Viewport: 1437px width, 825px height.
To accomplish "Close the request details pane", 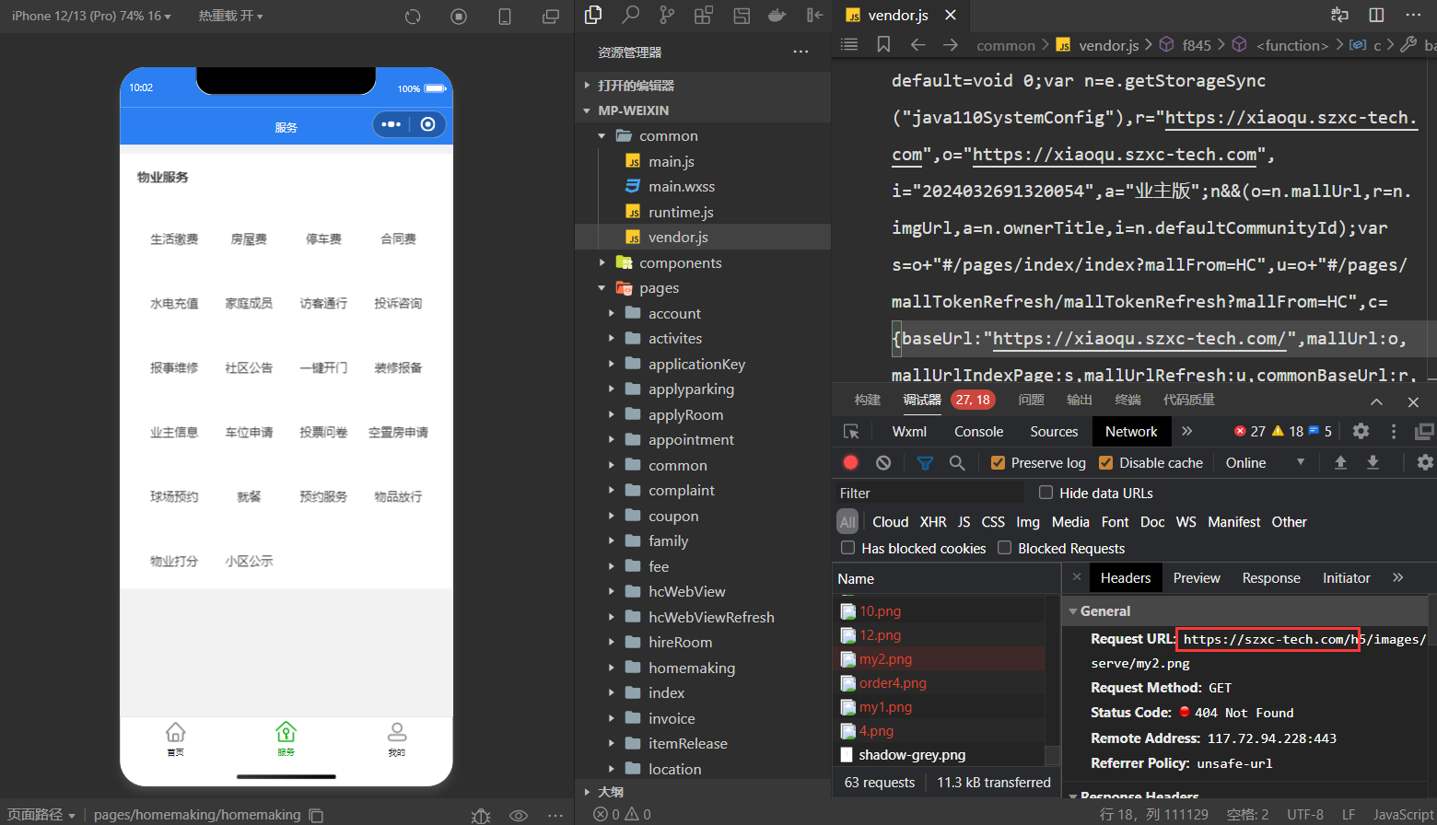I will tap(1076, 577).
